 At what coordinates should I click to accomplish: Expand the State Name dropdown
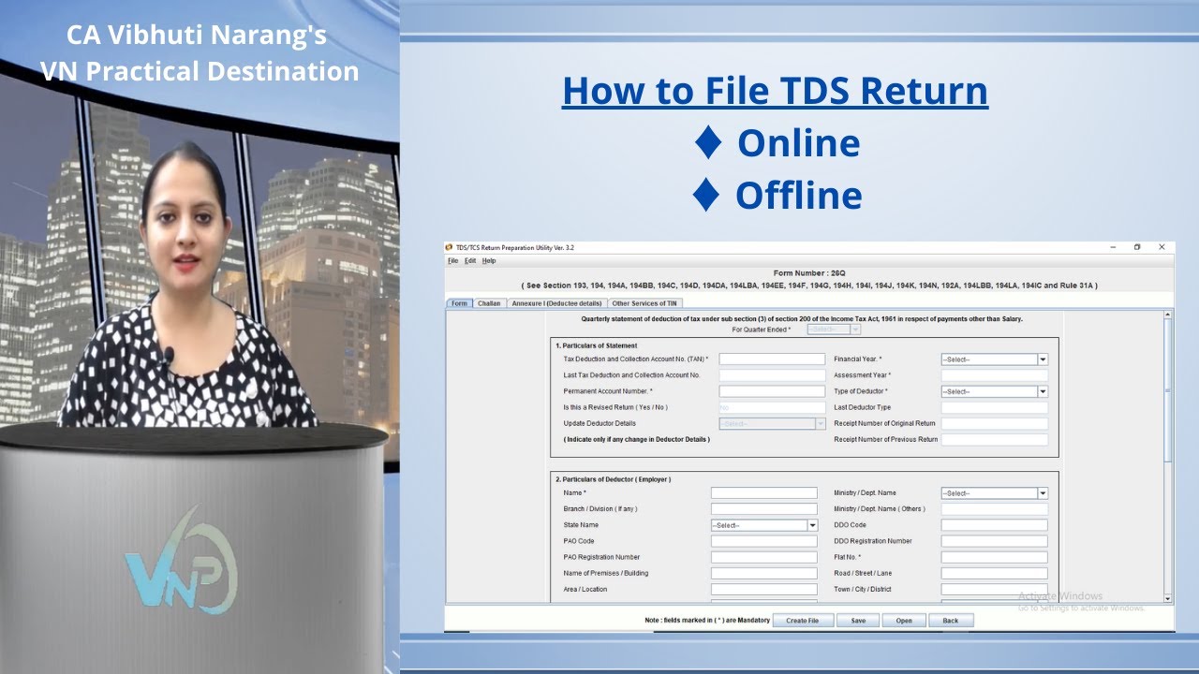[x=764, y=525]
